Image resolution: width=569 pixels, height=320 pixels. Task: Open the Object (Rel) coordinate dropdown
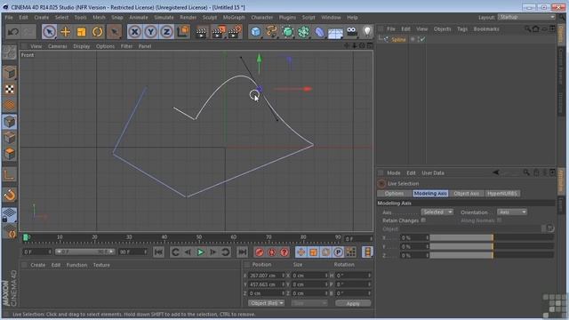(x=267, y=303)
